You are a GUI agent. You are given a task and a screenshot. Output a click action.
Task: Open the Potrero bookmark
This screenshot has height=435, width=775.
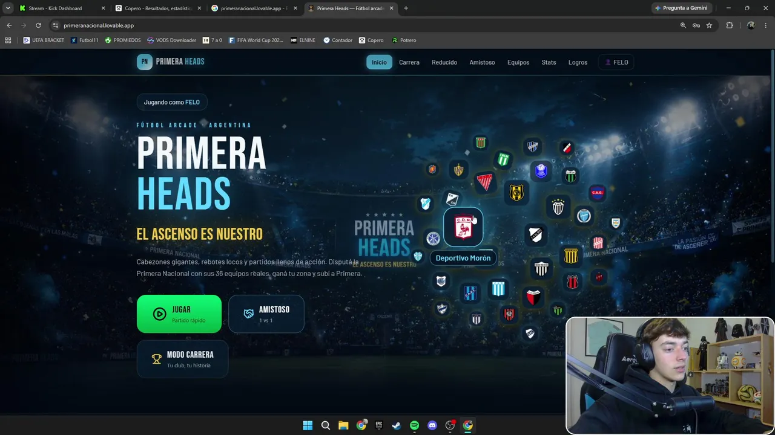(x=404, y=40)
